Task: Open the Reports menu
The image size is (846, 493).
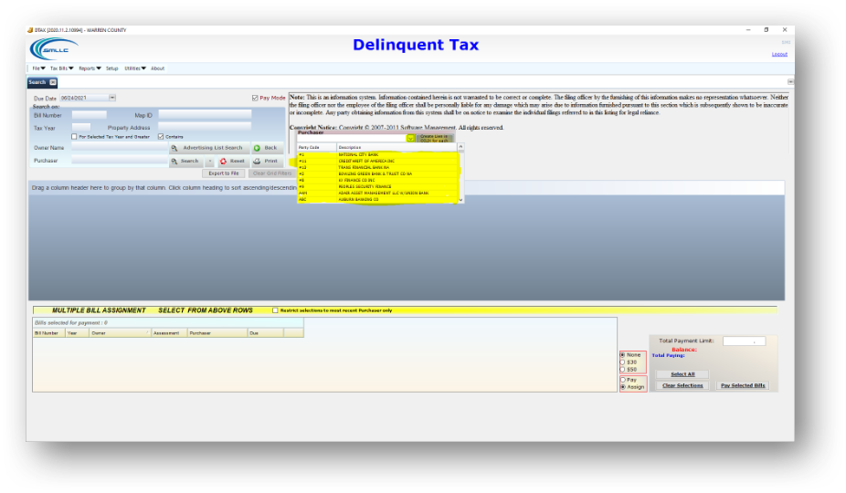Action: [x=90, y=68]
